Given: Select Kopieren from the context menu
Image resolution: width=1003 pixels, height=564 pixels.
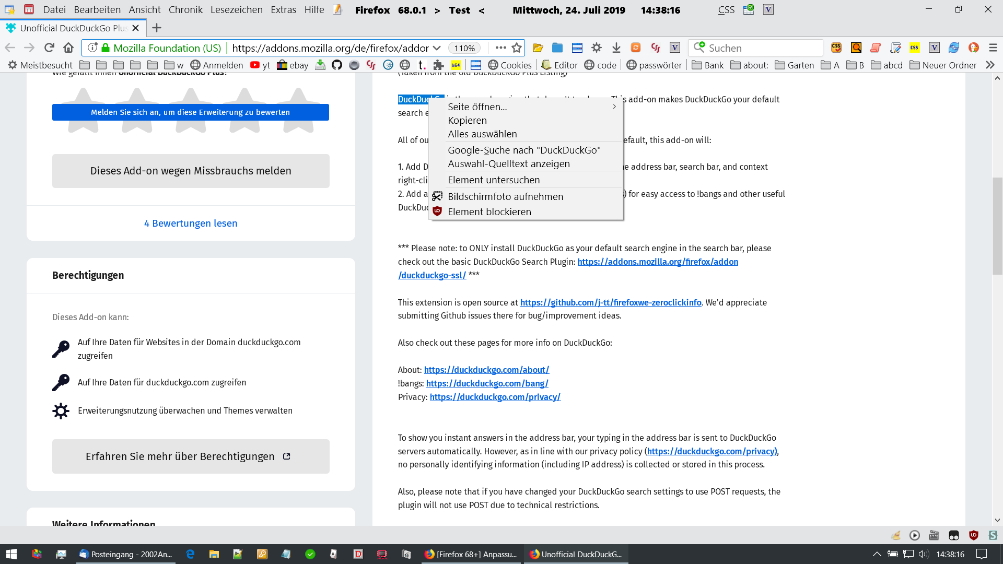Looking at the screenshot, I should pyautogui.click(x=468, y=120).
